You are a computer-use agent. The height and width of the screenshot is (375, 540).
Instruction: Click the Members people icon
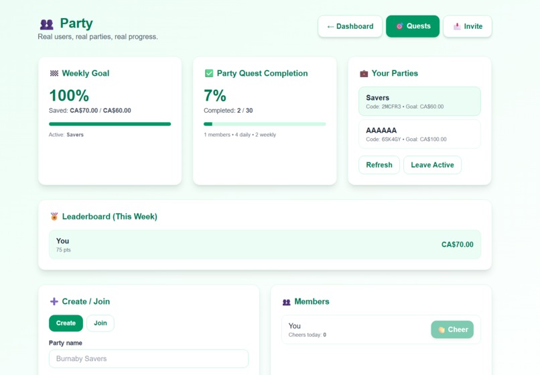pyautogui.click(x=287, y=302)
